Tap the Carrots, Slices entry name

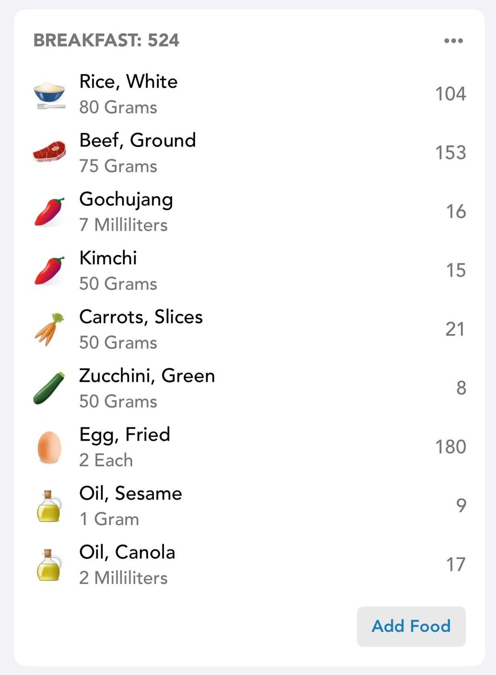tap(141, 317)
